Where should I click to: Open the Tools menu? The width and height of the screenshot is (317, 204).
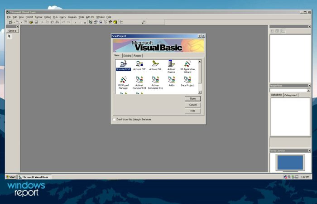[x=81, y=17]
